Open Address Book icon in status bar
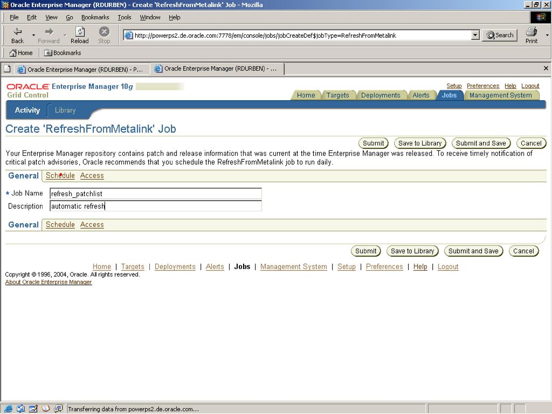The width and height of the screenshot is (552, 414). point(46,409)
